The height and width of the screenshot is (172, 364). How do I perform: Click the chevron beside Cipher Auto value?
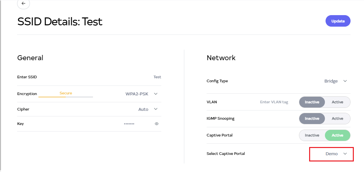[x=156, y=109]
